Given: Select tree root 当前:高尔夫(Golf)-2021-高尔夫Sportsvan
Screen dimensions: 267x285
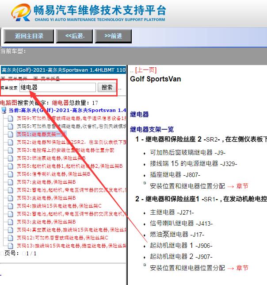Looking at the screenshot, I should point(67,110).
